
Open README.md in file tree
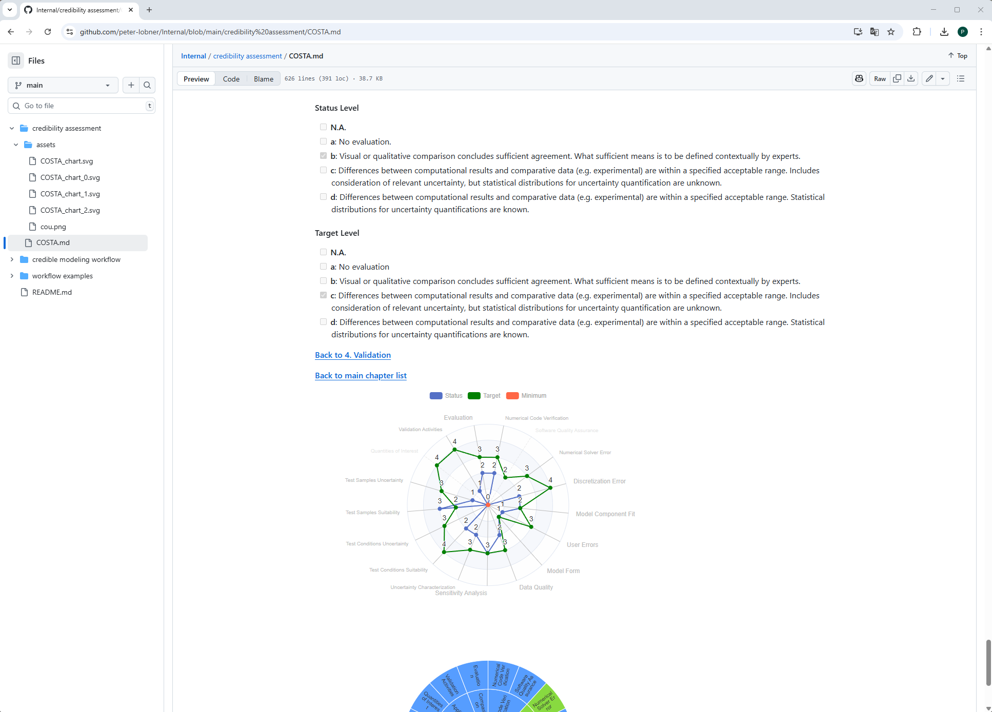[x=52, y=292]
